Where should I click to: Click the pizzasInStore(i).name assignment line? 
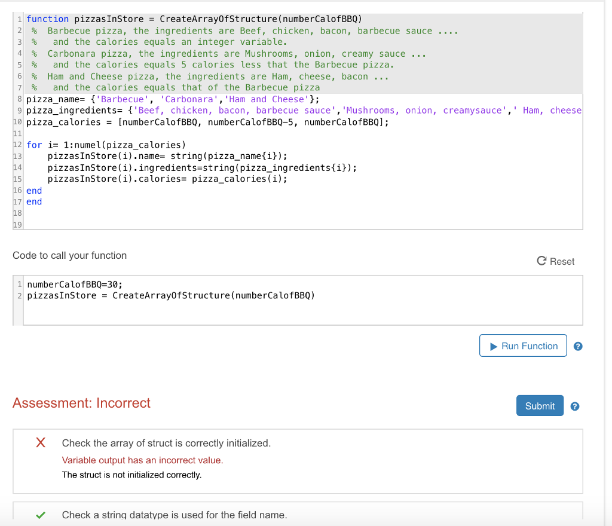[x=167, y=156]
